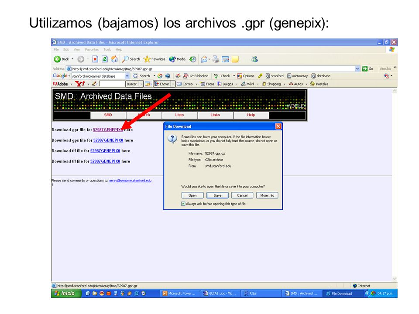This screenshot has height=314, width=419.
Task: Open the View menu
Action: click(77, 50)
